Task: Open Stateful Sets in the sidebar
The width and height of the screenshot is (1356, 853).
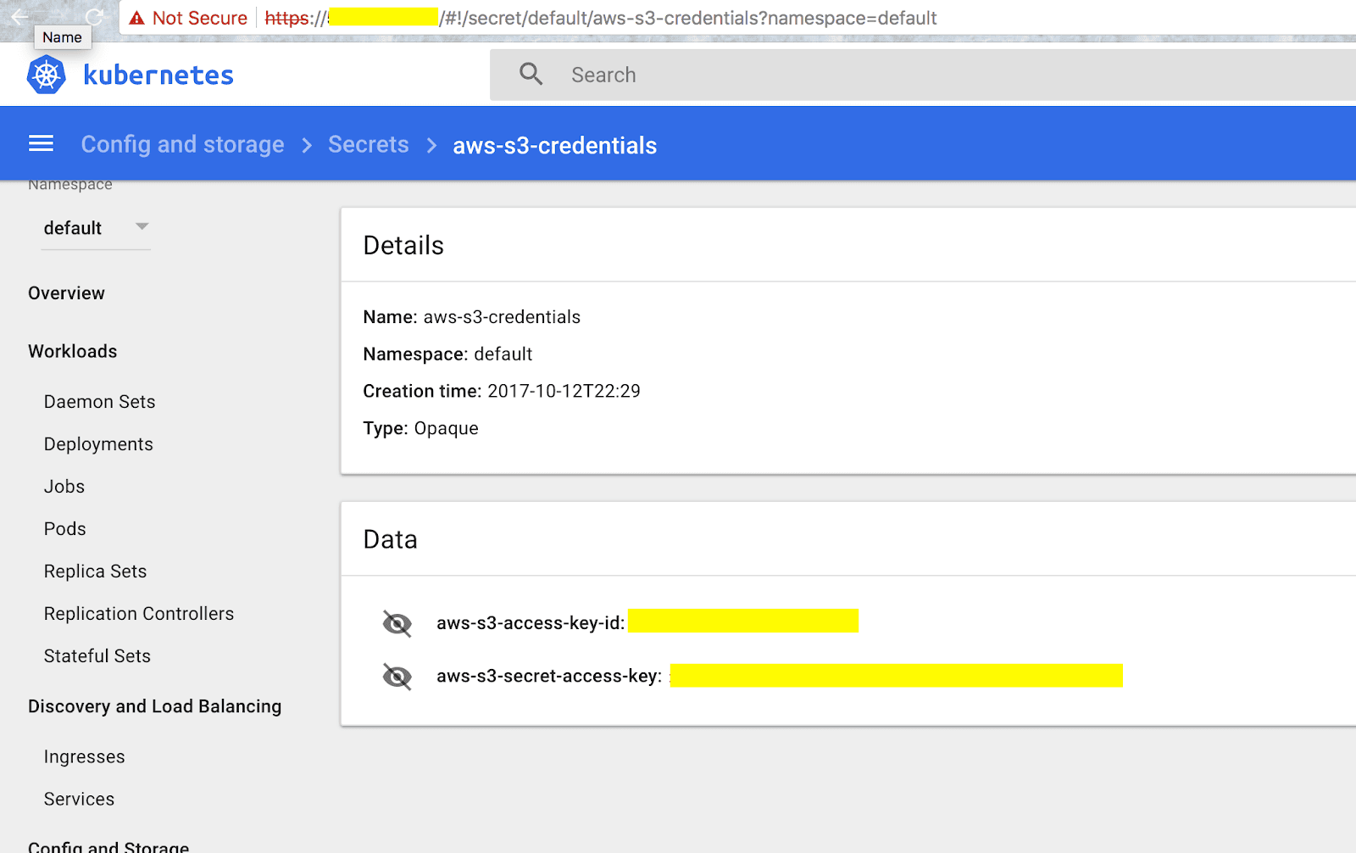Action: tap(97, 655)
